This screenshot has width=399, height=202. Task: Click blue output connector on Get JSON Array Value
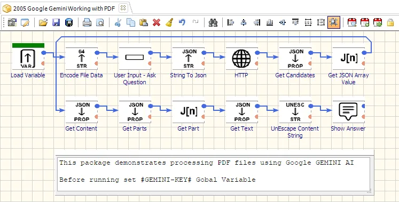pyautogui.click(x=364, y=53)
